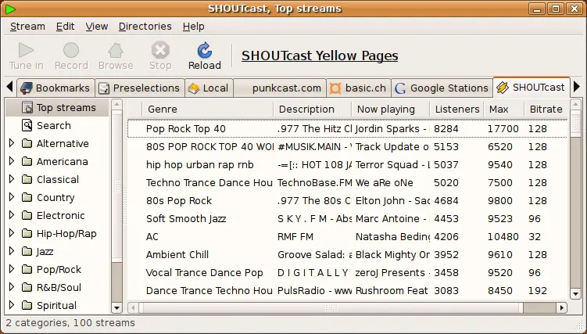Expand the Hip-Hop/Rap category

click(12, 233)
